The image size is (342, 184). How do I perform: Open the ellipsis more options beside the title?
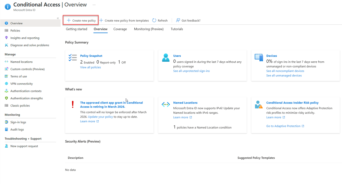[94, 5]
